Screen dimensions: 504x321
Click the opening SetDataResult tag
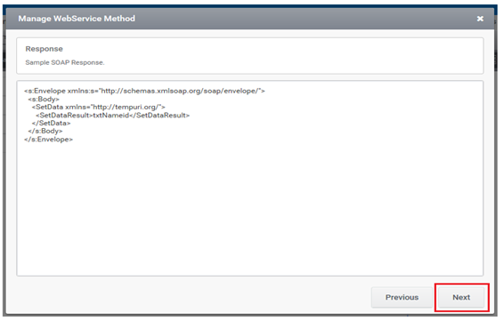pyautogui.click(x=64, y=116)
